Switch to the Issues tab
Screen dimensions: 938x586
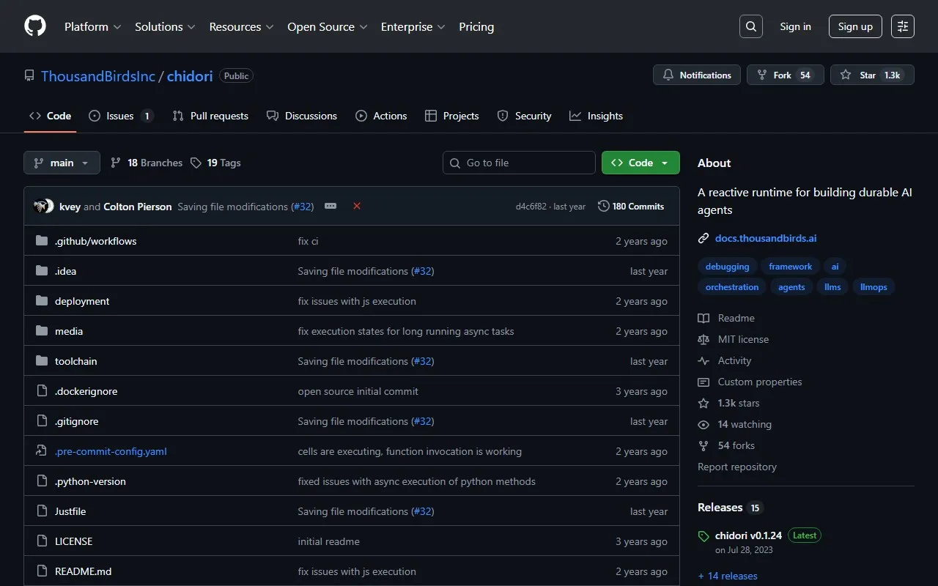point(120,116)
